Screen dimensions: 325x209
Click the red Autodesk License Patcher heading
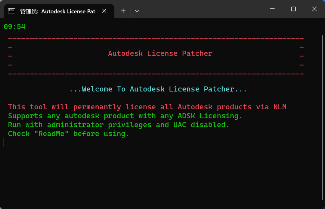pyautogui.click(x=160, y=53)
